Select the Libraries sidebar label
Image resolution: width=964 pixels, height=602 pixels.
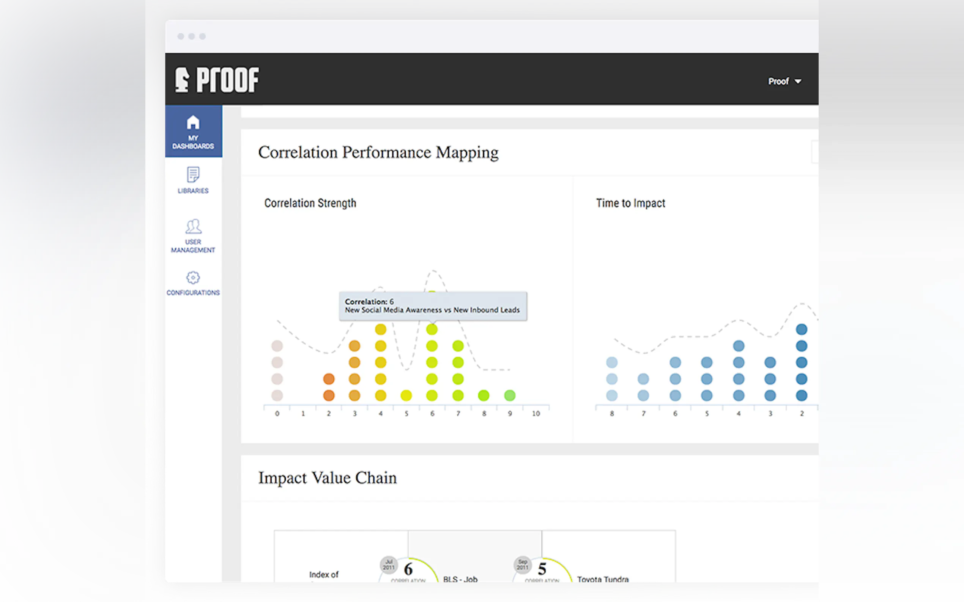(x=193, y=191)
